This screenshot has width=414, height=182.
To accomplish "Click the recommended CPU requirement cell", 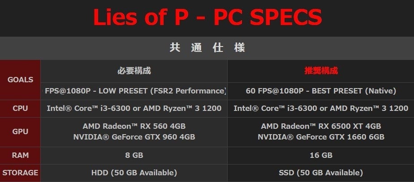I will coord(321,108).
